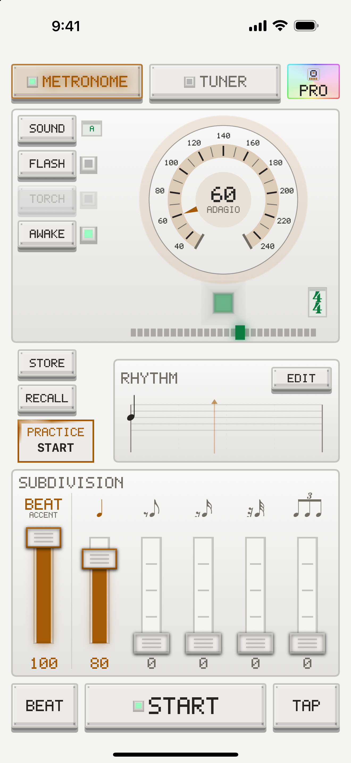Select the triplet subdivision icon
This screenshot has height=763, width=351.
tap(307, 505)
